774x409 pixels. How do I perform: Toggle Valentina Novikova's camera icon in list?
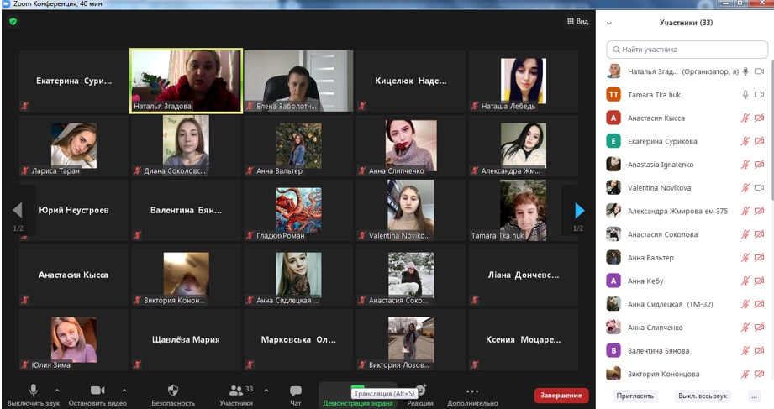[x=759, y=187]
